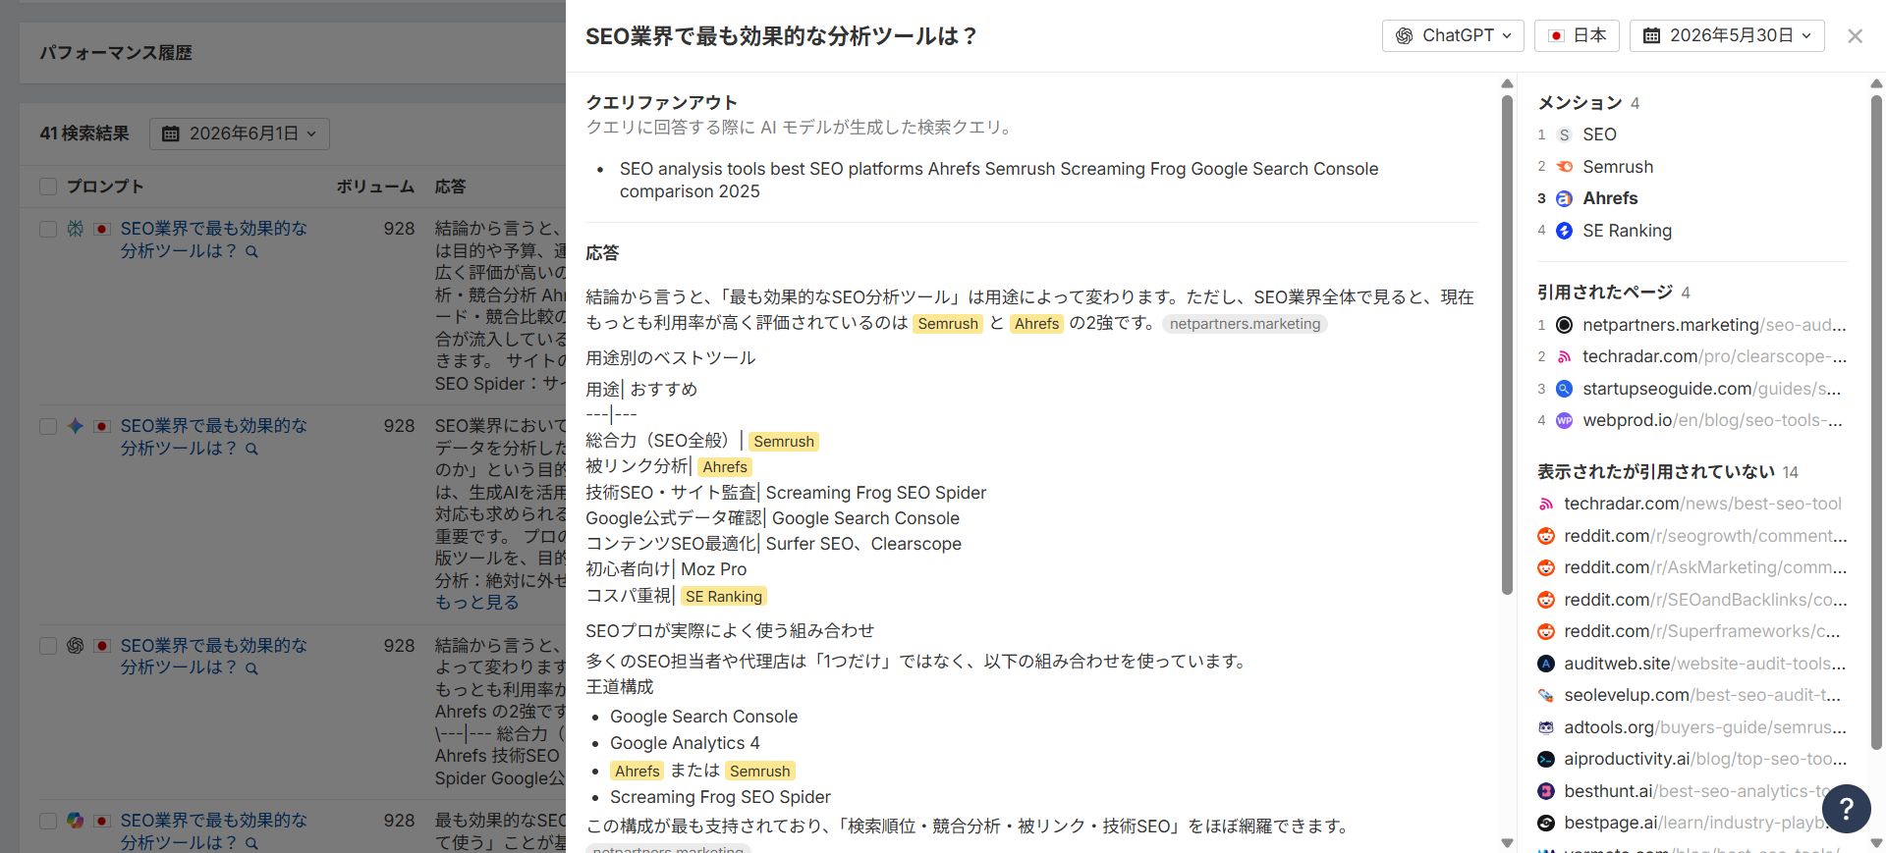Click search icon beside first row prompt

[x=251, y=251]
